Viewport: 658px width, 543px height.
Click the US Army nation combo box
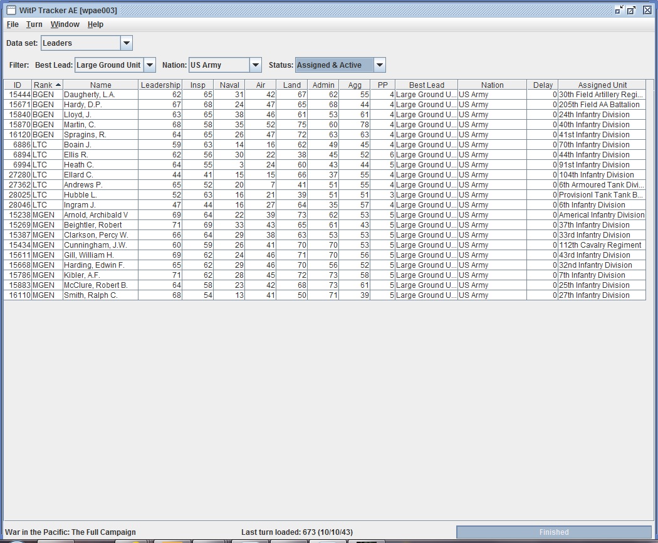(x=225, y=65)
